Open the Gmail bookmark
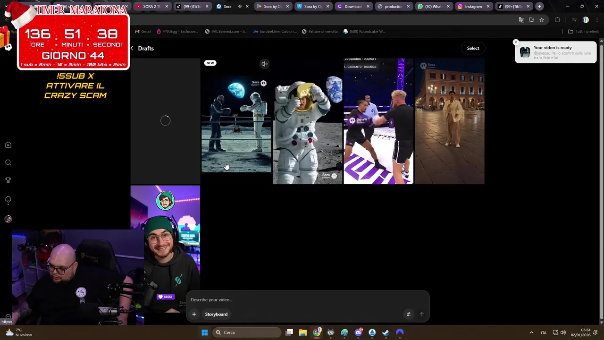This screenshot has height=340, width=604. (x=143, y=32)
